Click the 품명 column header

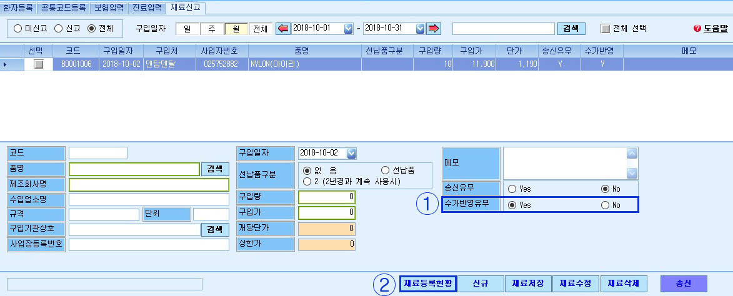[305, 51]
